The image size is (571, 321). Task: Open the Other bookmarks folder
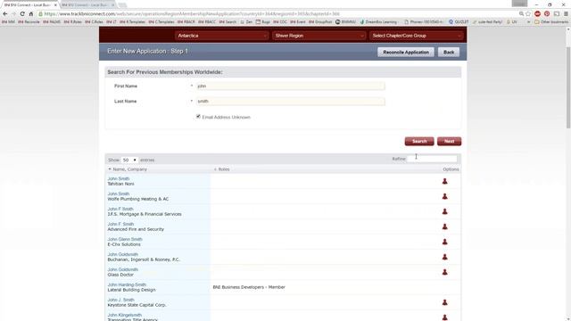coord(551,21)
